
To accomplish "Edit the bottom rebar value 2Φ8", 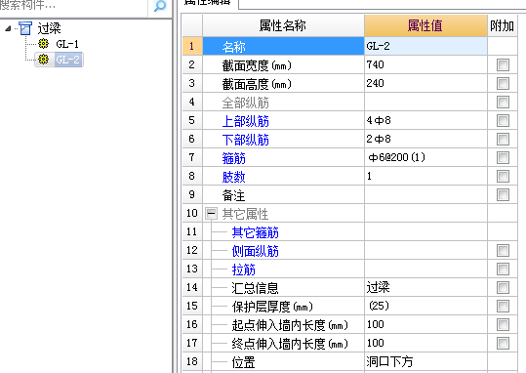I will point(425,139).
